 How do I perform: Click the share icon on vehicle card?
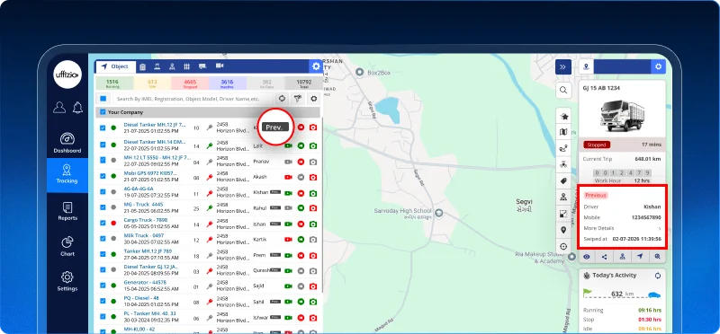click(604, 257)
